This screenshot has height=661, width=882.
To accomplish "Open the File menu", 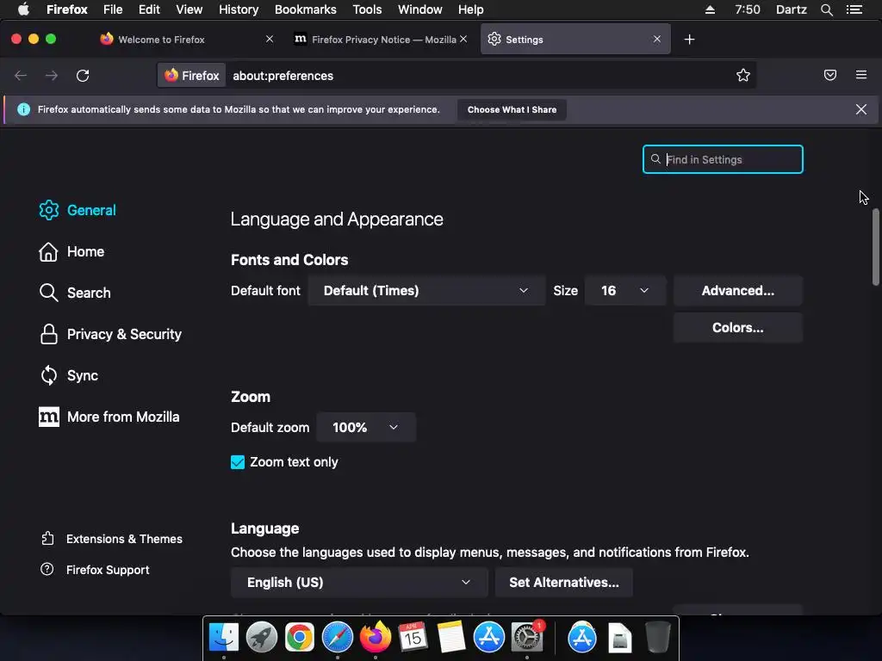I will [113, 9].
